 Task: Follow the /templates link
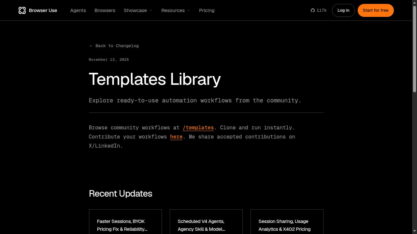(x=198, y=128)
